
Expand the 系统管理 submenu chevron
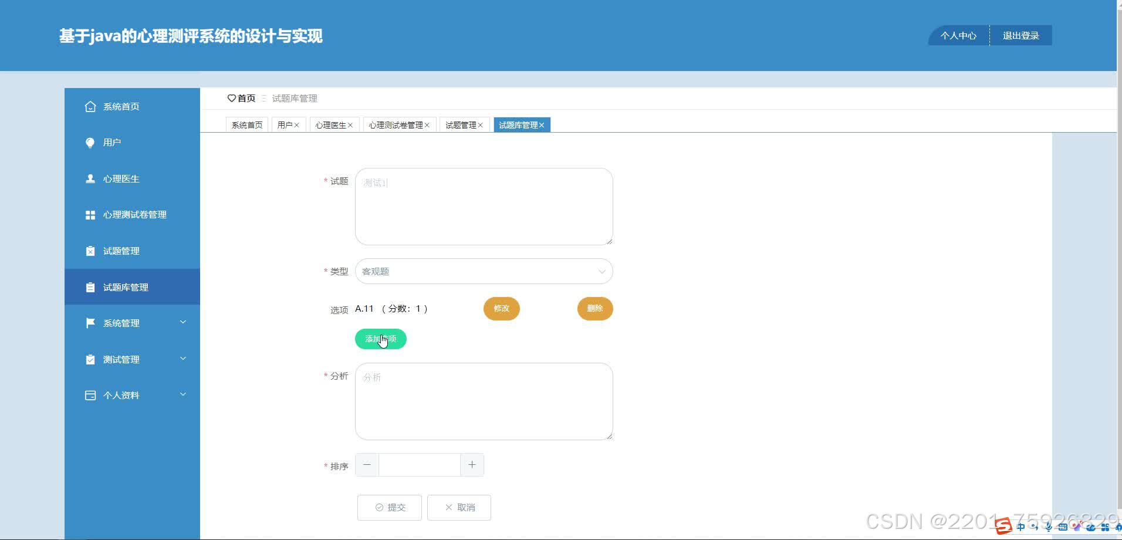183,322
